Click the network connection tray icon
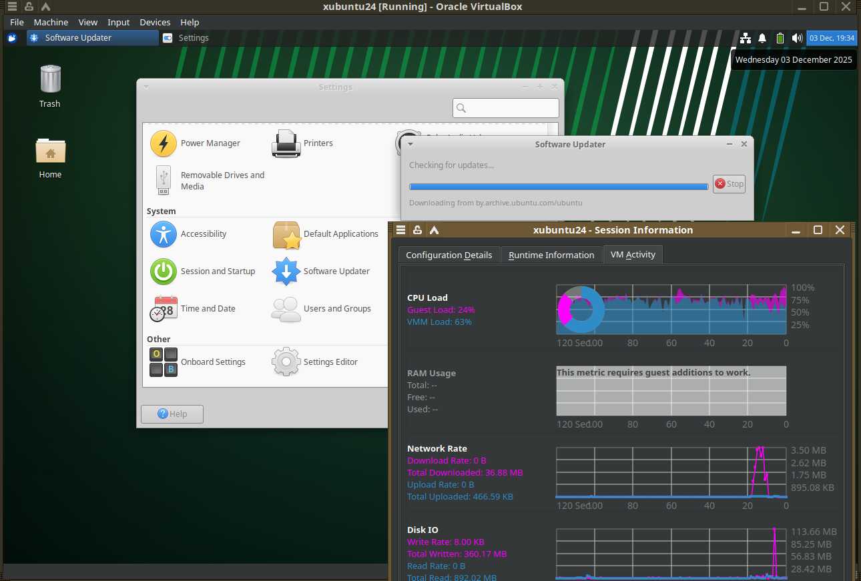The height and width of the screenshot is (581, 861). pos(746,38)
